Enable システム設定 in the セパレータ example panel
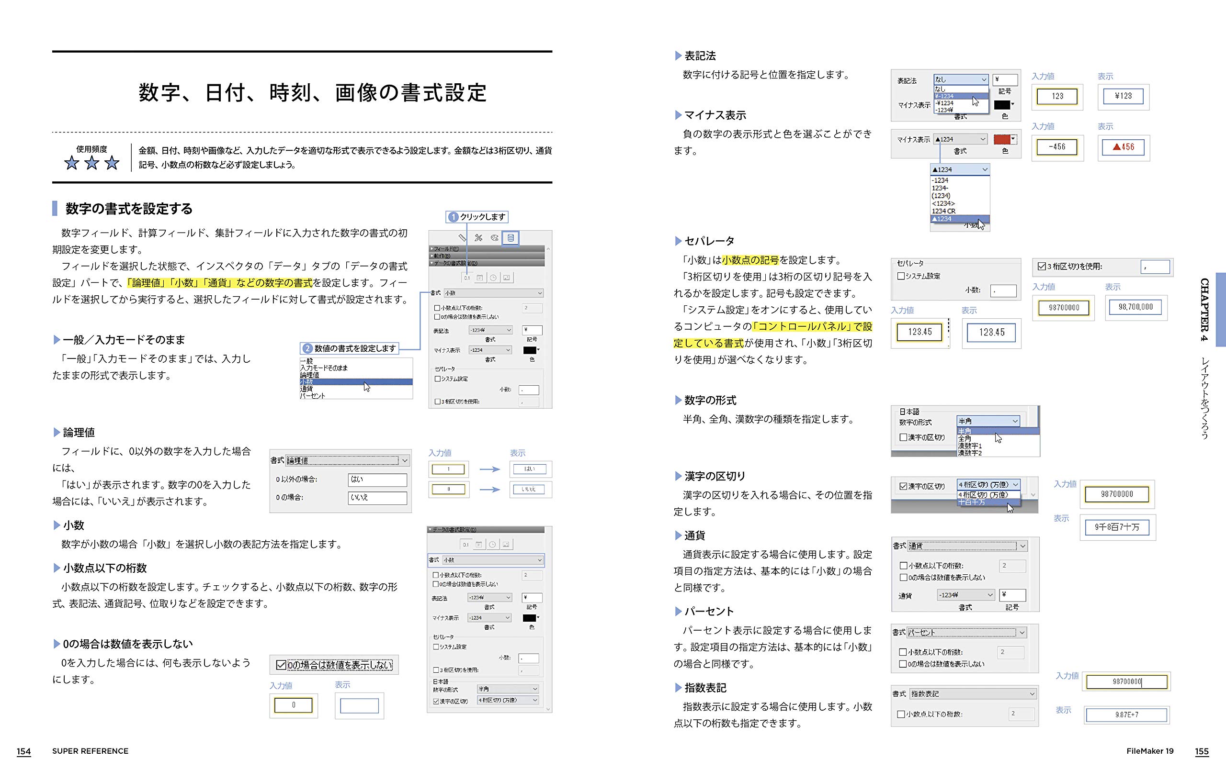The width and height of the screenshot is (1226, 781). pos(901,276)
